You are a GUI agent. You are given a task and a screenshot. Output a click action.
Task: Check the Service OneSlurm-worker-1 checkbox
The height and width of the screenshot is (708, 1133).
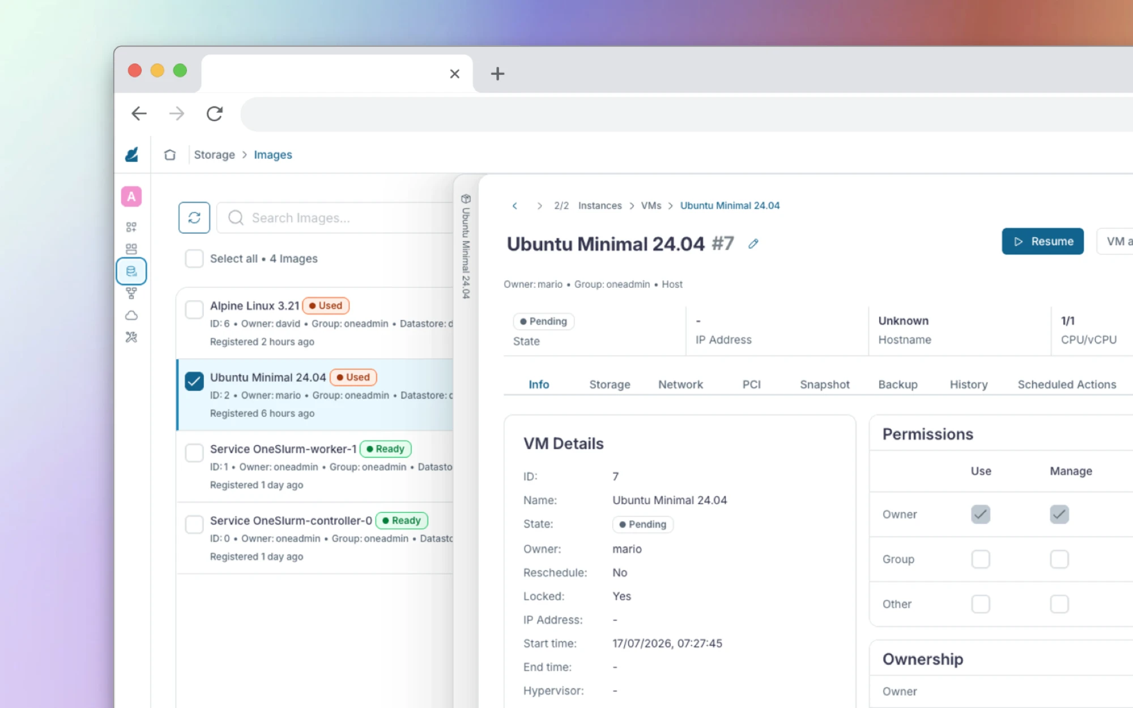click(x=194, y=453)
